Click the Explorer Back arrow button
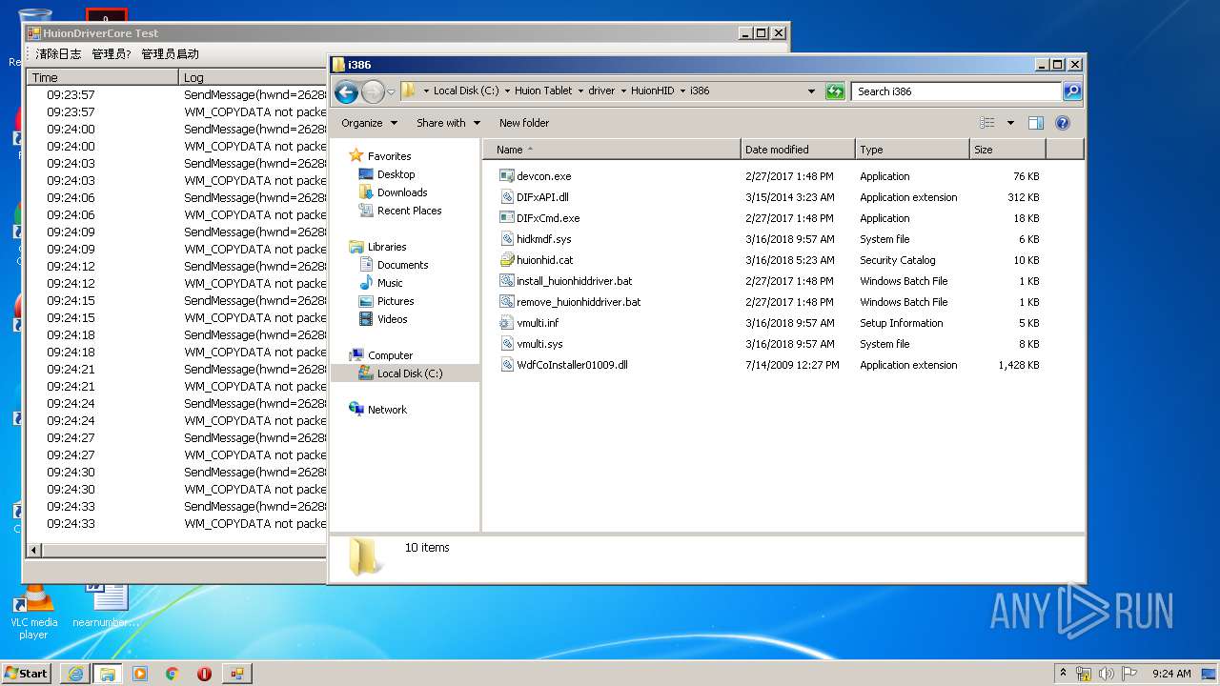Image resolution: width=1220 pixels, height=686 pixels. [x=347, y=91]
